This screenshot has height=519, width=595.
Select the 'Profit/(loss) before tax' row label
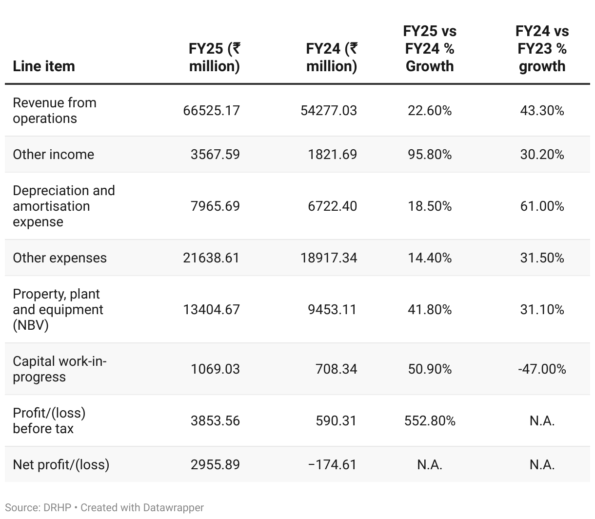(49, 421)
